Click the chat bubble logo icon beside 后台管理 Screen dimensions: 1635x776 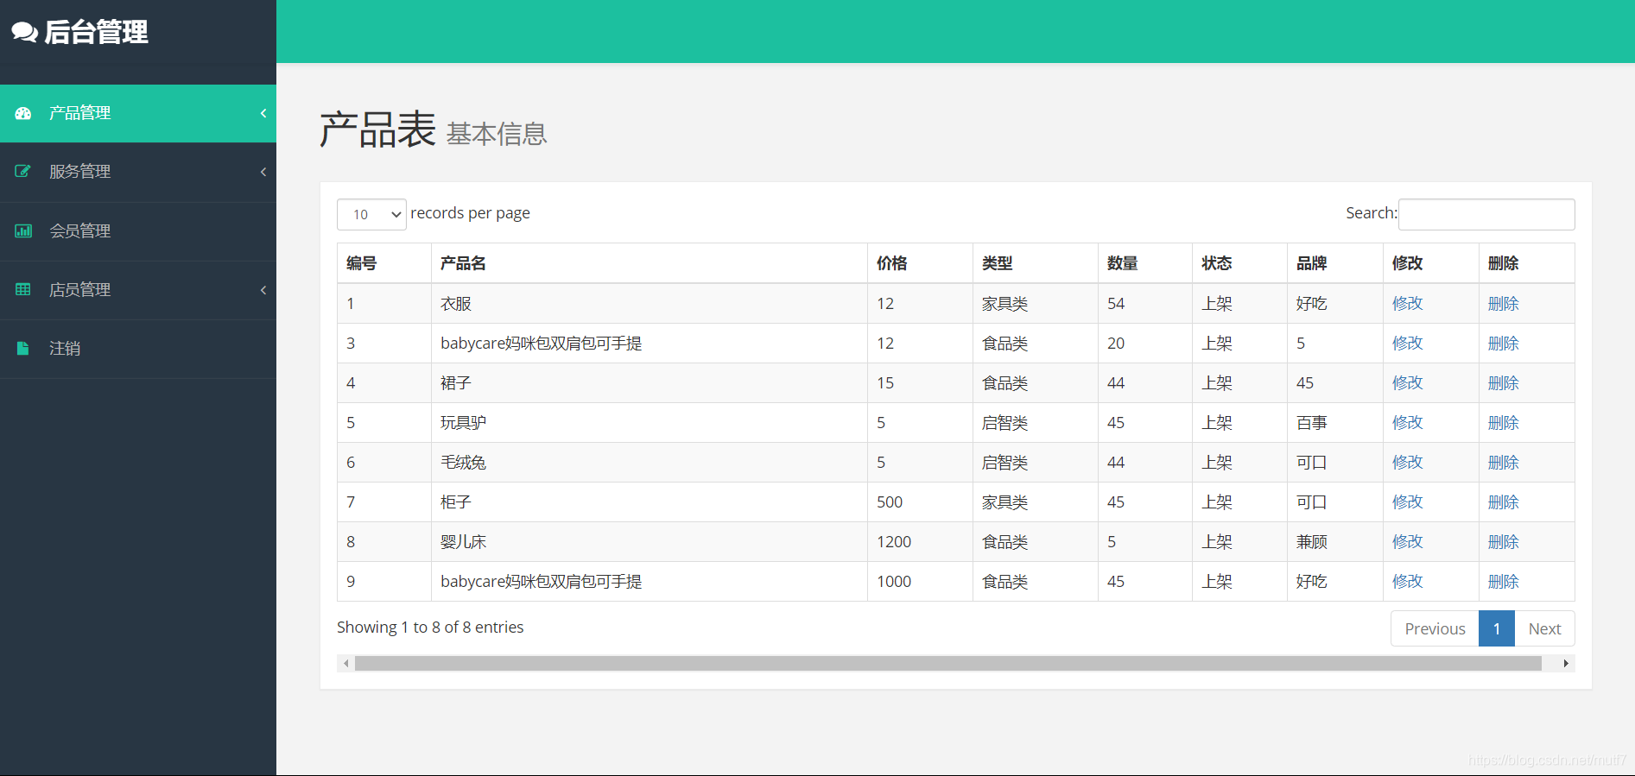(24, 32)
